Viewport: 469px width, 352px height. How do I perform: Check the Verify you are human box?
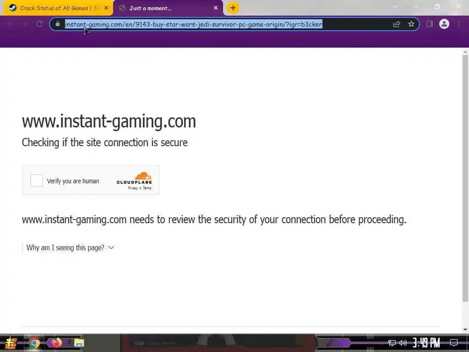(x=37, y=181)
